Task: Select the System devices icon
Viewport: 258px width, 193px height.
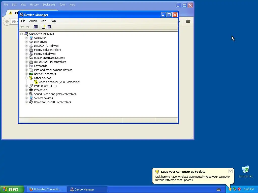Action: pos(31,98)
